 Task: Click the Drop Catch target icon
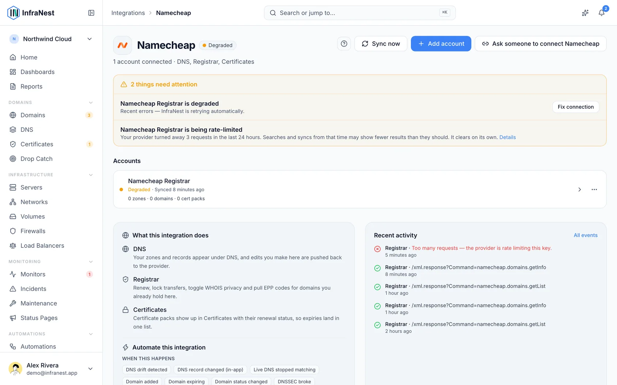(13, 159)
